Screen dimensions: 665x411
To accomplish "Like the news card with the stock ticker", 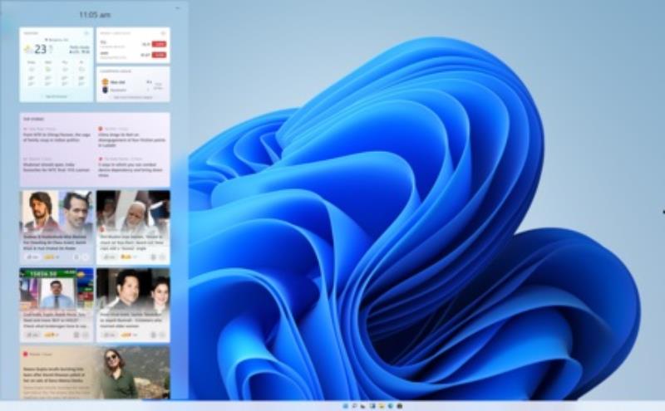I will click(32, 335).
